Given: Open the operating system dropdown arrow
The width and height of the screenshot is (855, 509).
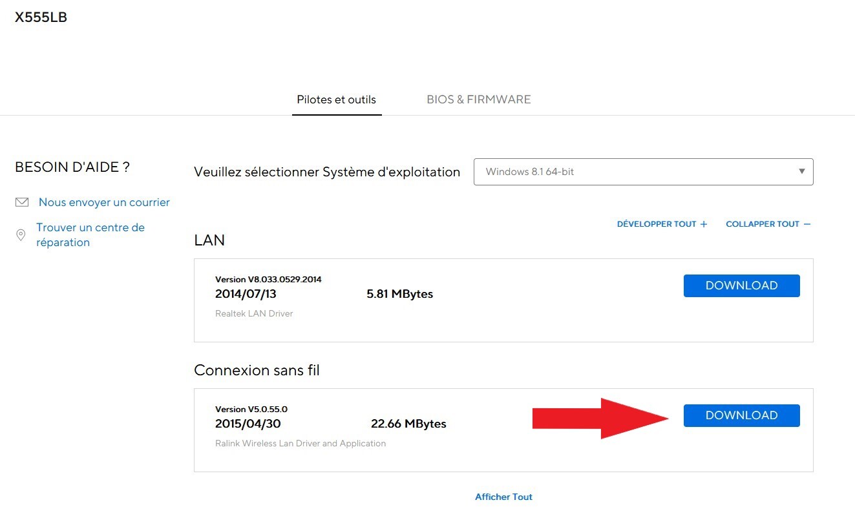Looking at the screenshot, I should click(x=801, y=172).
